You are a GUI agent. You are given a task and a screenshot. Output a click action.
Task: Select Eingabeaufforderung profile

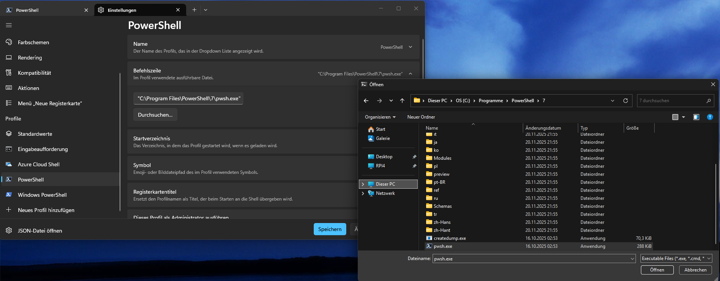[x=60, y=149]
